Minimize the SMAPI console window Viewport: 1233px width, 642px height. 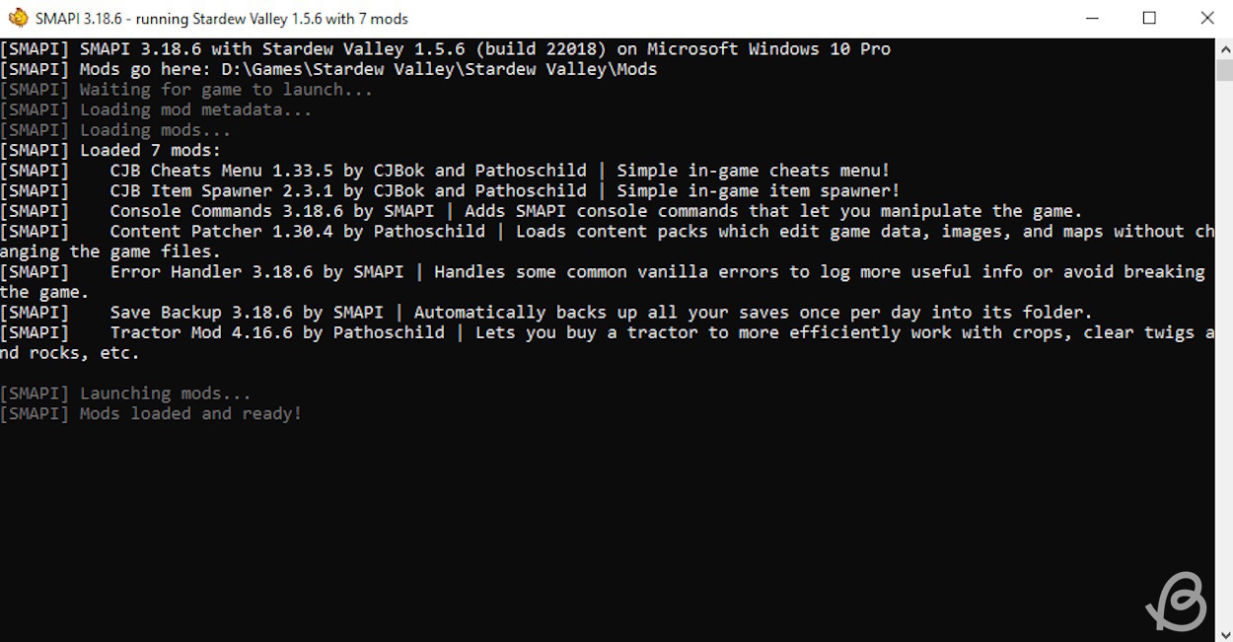click(x=1093, y=19)
